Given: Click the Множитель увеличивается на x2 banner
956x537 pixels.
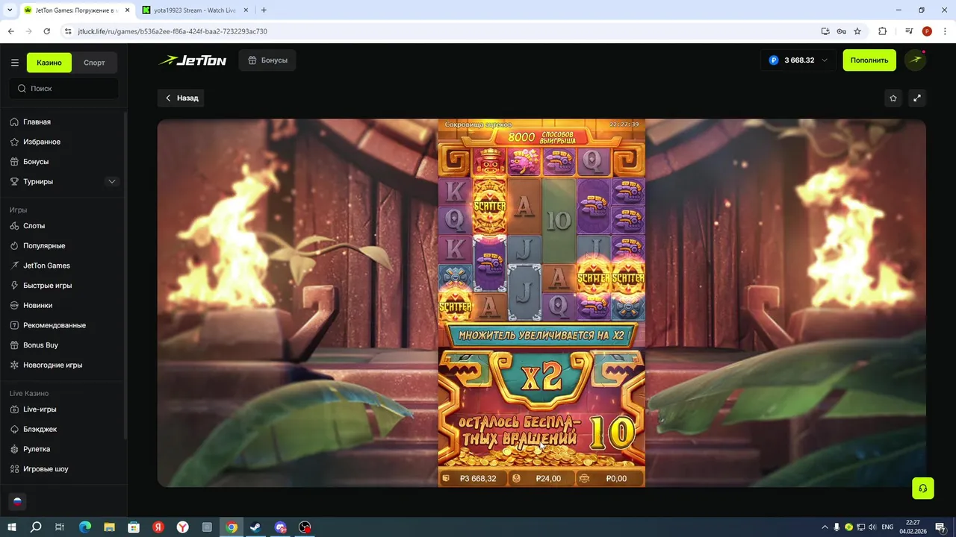Looking at the screenshot, I should (x=541, y=336).
